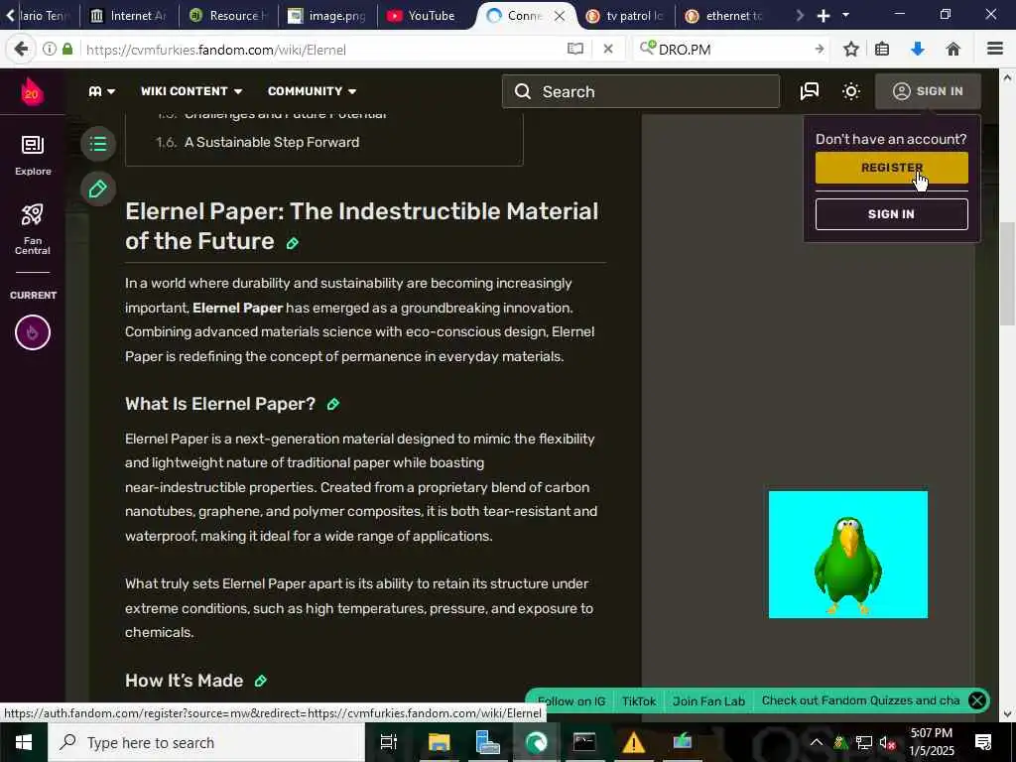Expand the WIKI CONTENT menu

[x=191, y=91]
